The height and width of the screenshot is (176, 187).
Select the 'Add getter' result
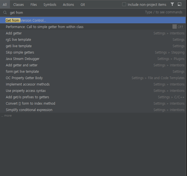[93, 33]
